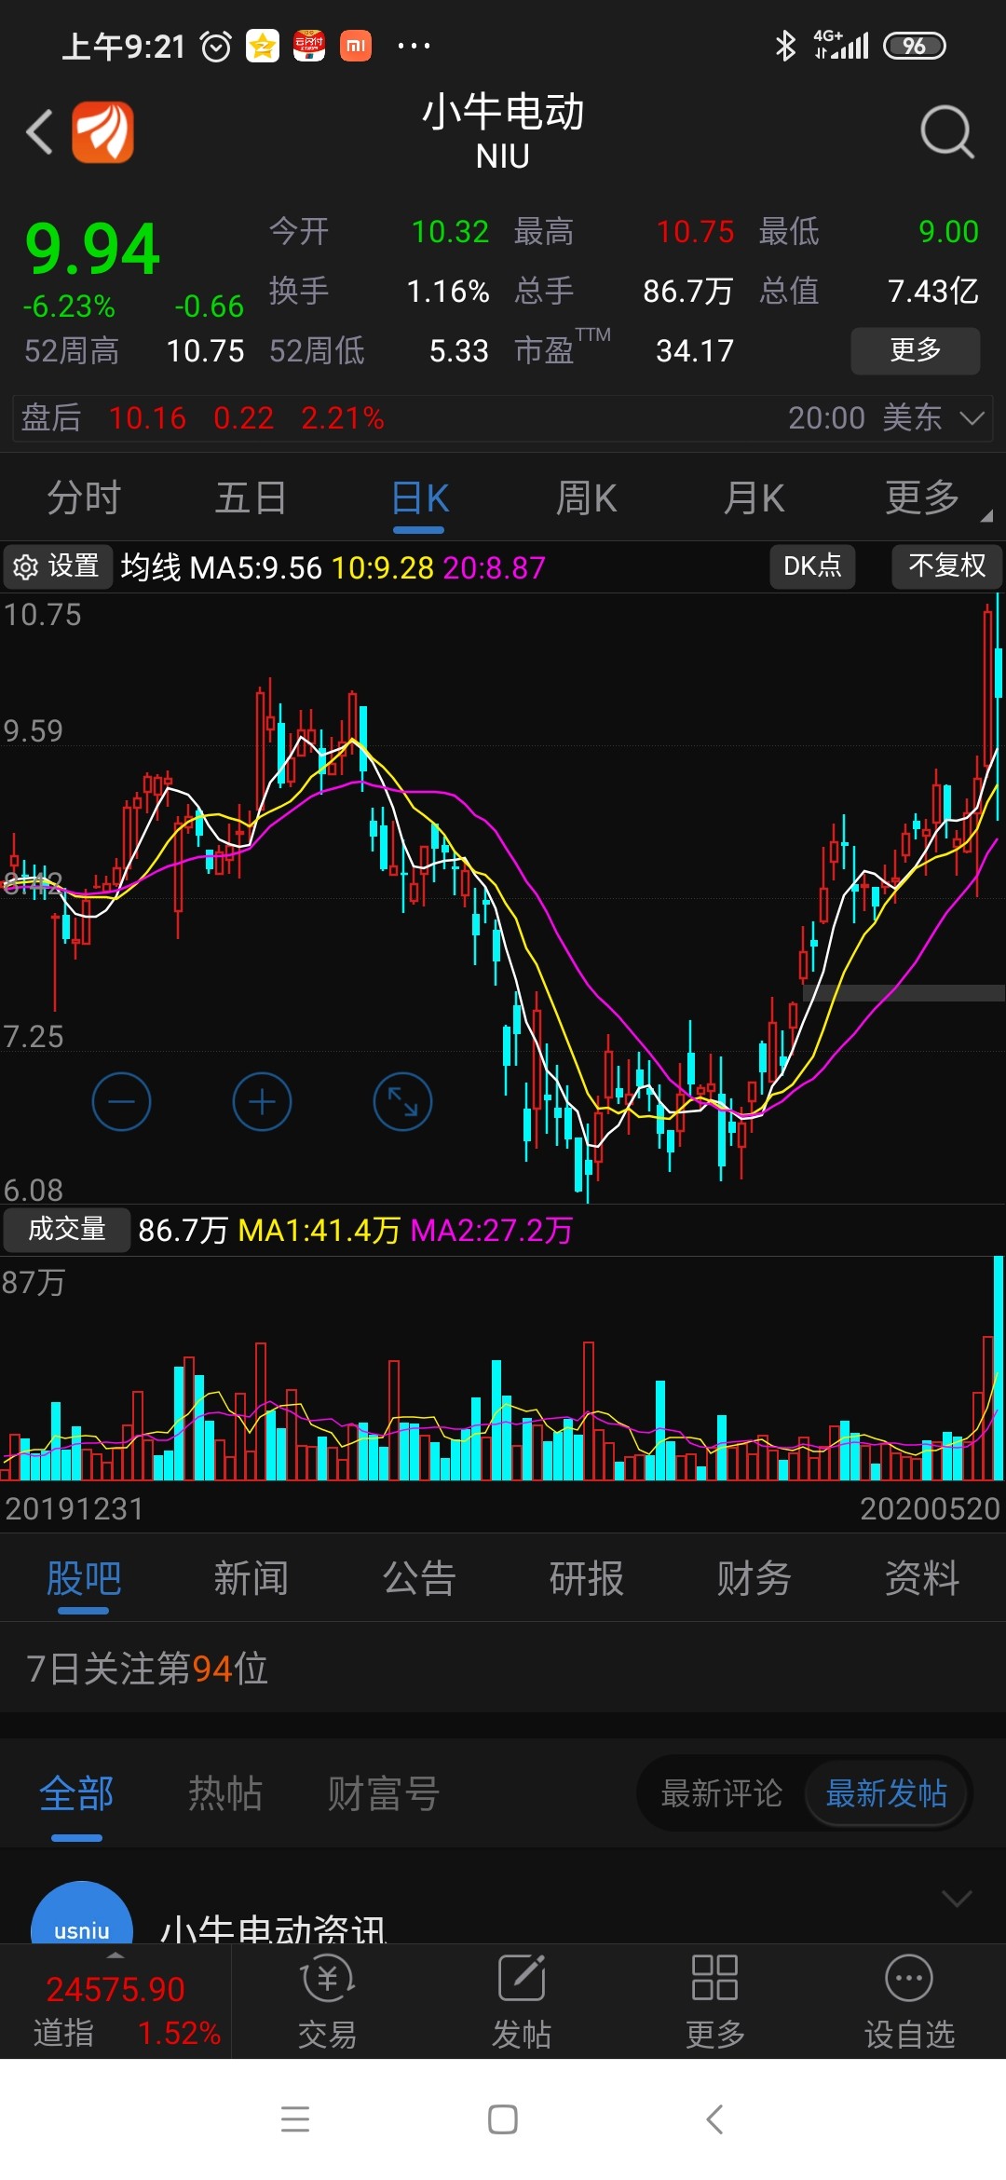Sort posts by 最新评论
The height and width of the screenshot is (2180, 1006).
tap(721, 1793)
